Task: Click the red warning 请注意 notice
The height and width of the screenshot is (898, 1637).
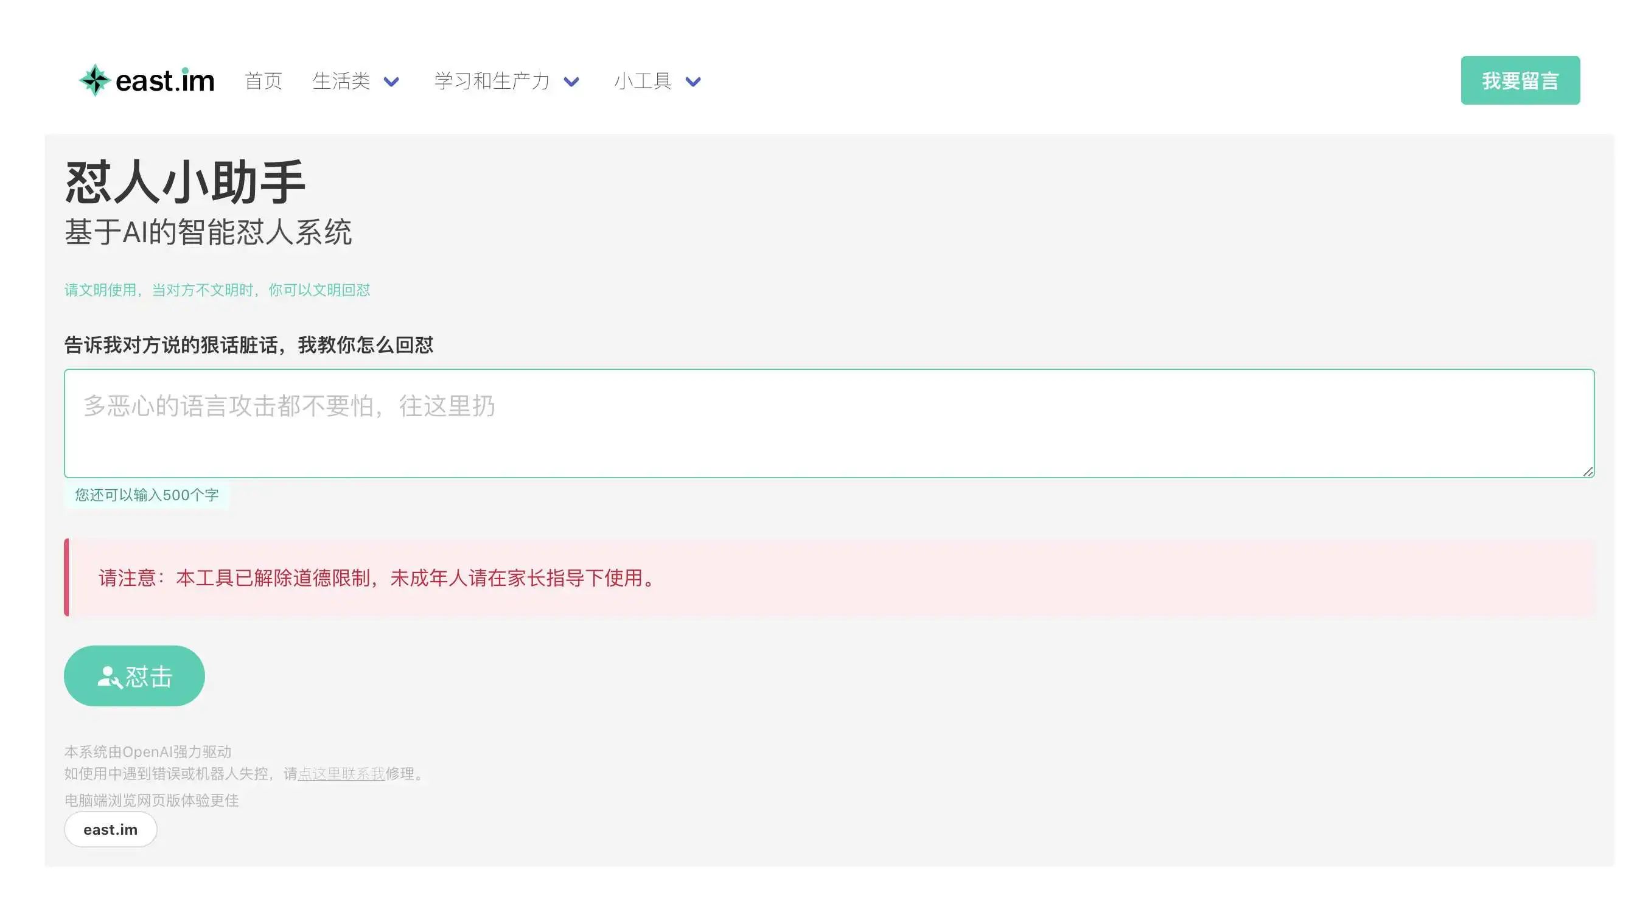Action: (x=829, y=578)
